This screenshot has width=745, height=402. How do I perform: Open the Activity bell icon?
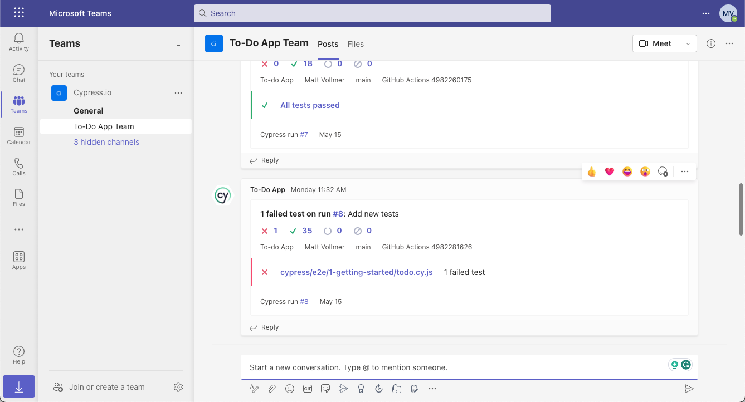(19, 42)
